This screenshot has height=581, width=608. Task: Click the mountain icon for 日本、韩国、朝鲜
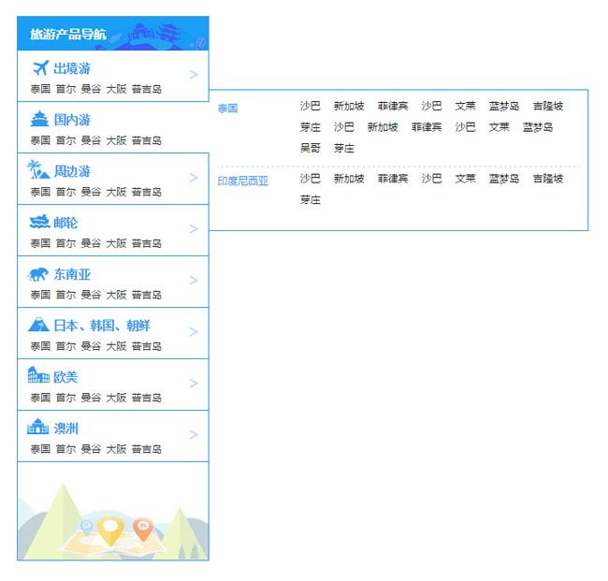[x=39, y=325]
